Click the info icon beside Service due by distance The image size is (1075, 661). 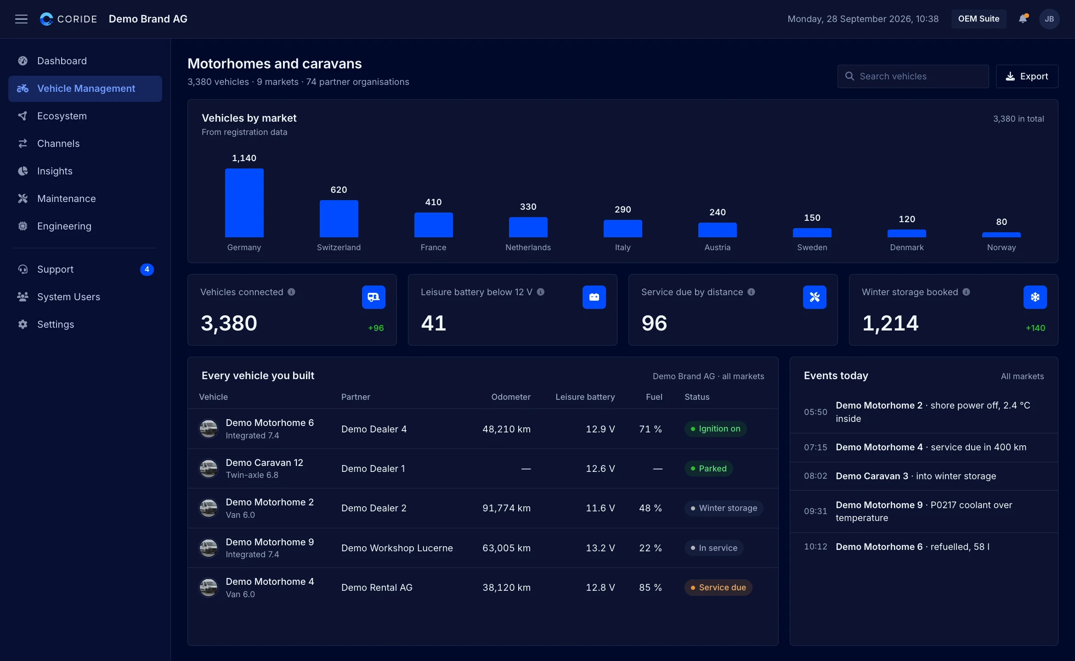(x=751, y=292)
